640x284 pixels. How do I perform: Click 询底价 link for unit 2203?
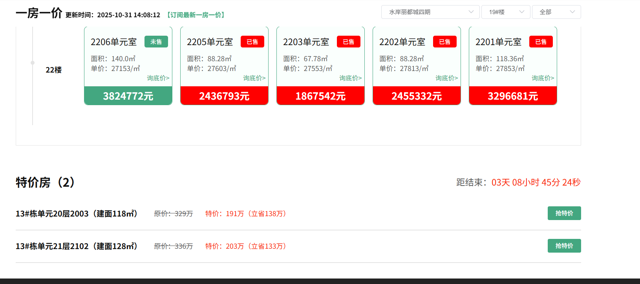click(350, 78)
